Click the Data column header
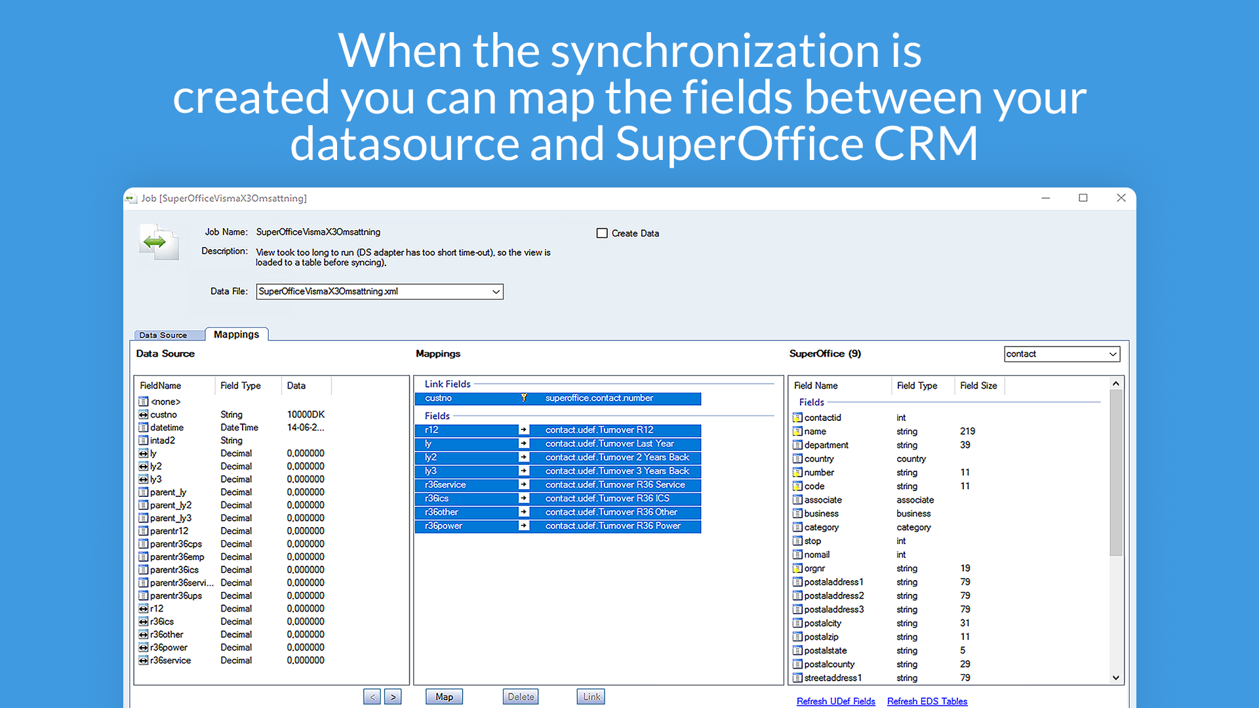Image resolution: width=1259 pixels, height=708 pixels. 306,385
